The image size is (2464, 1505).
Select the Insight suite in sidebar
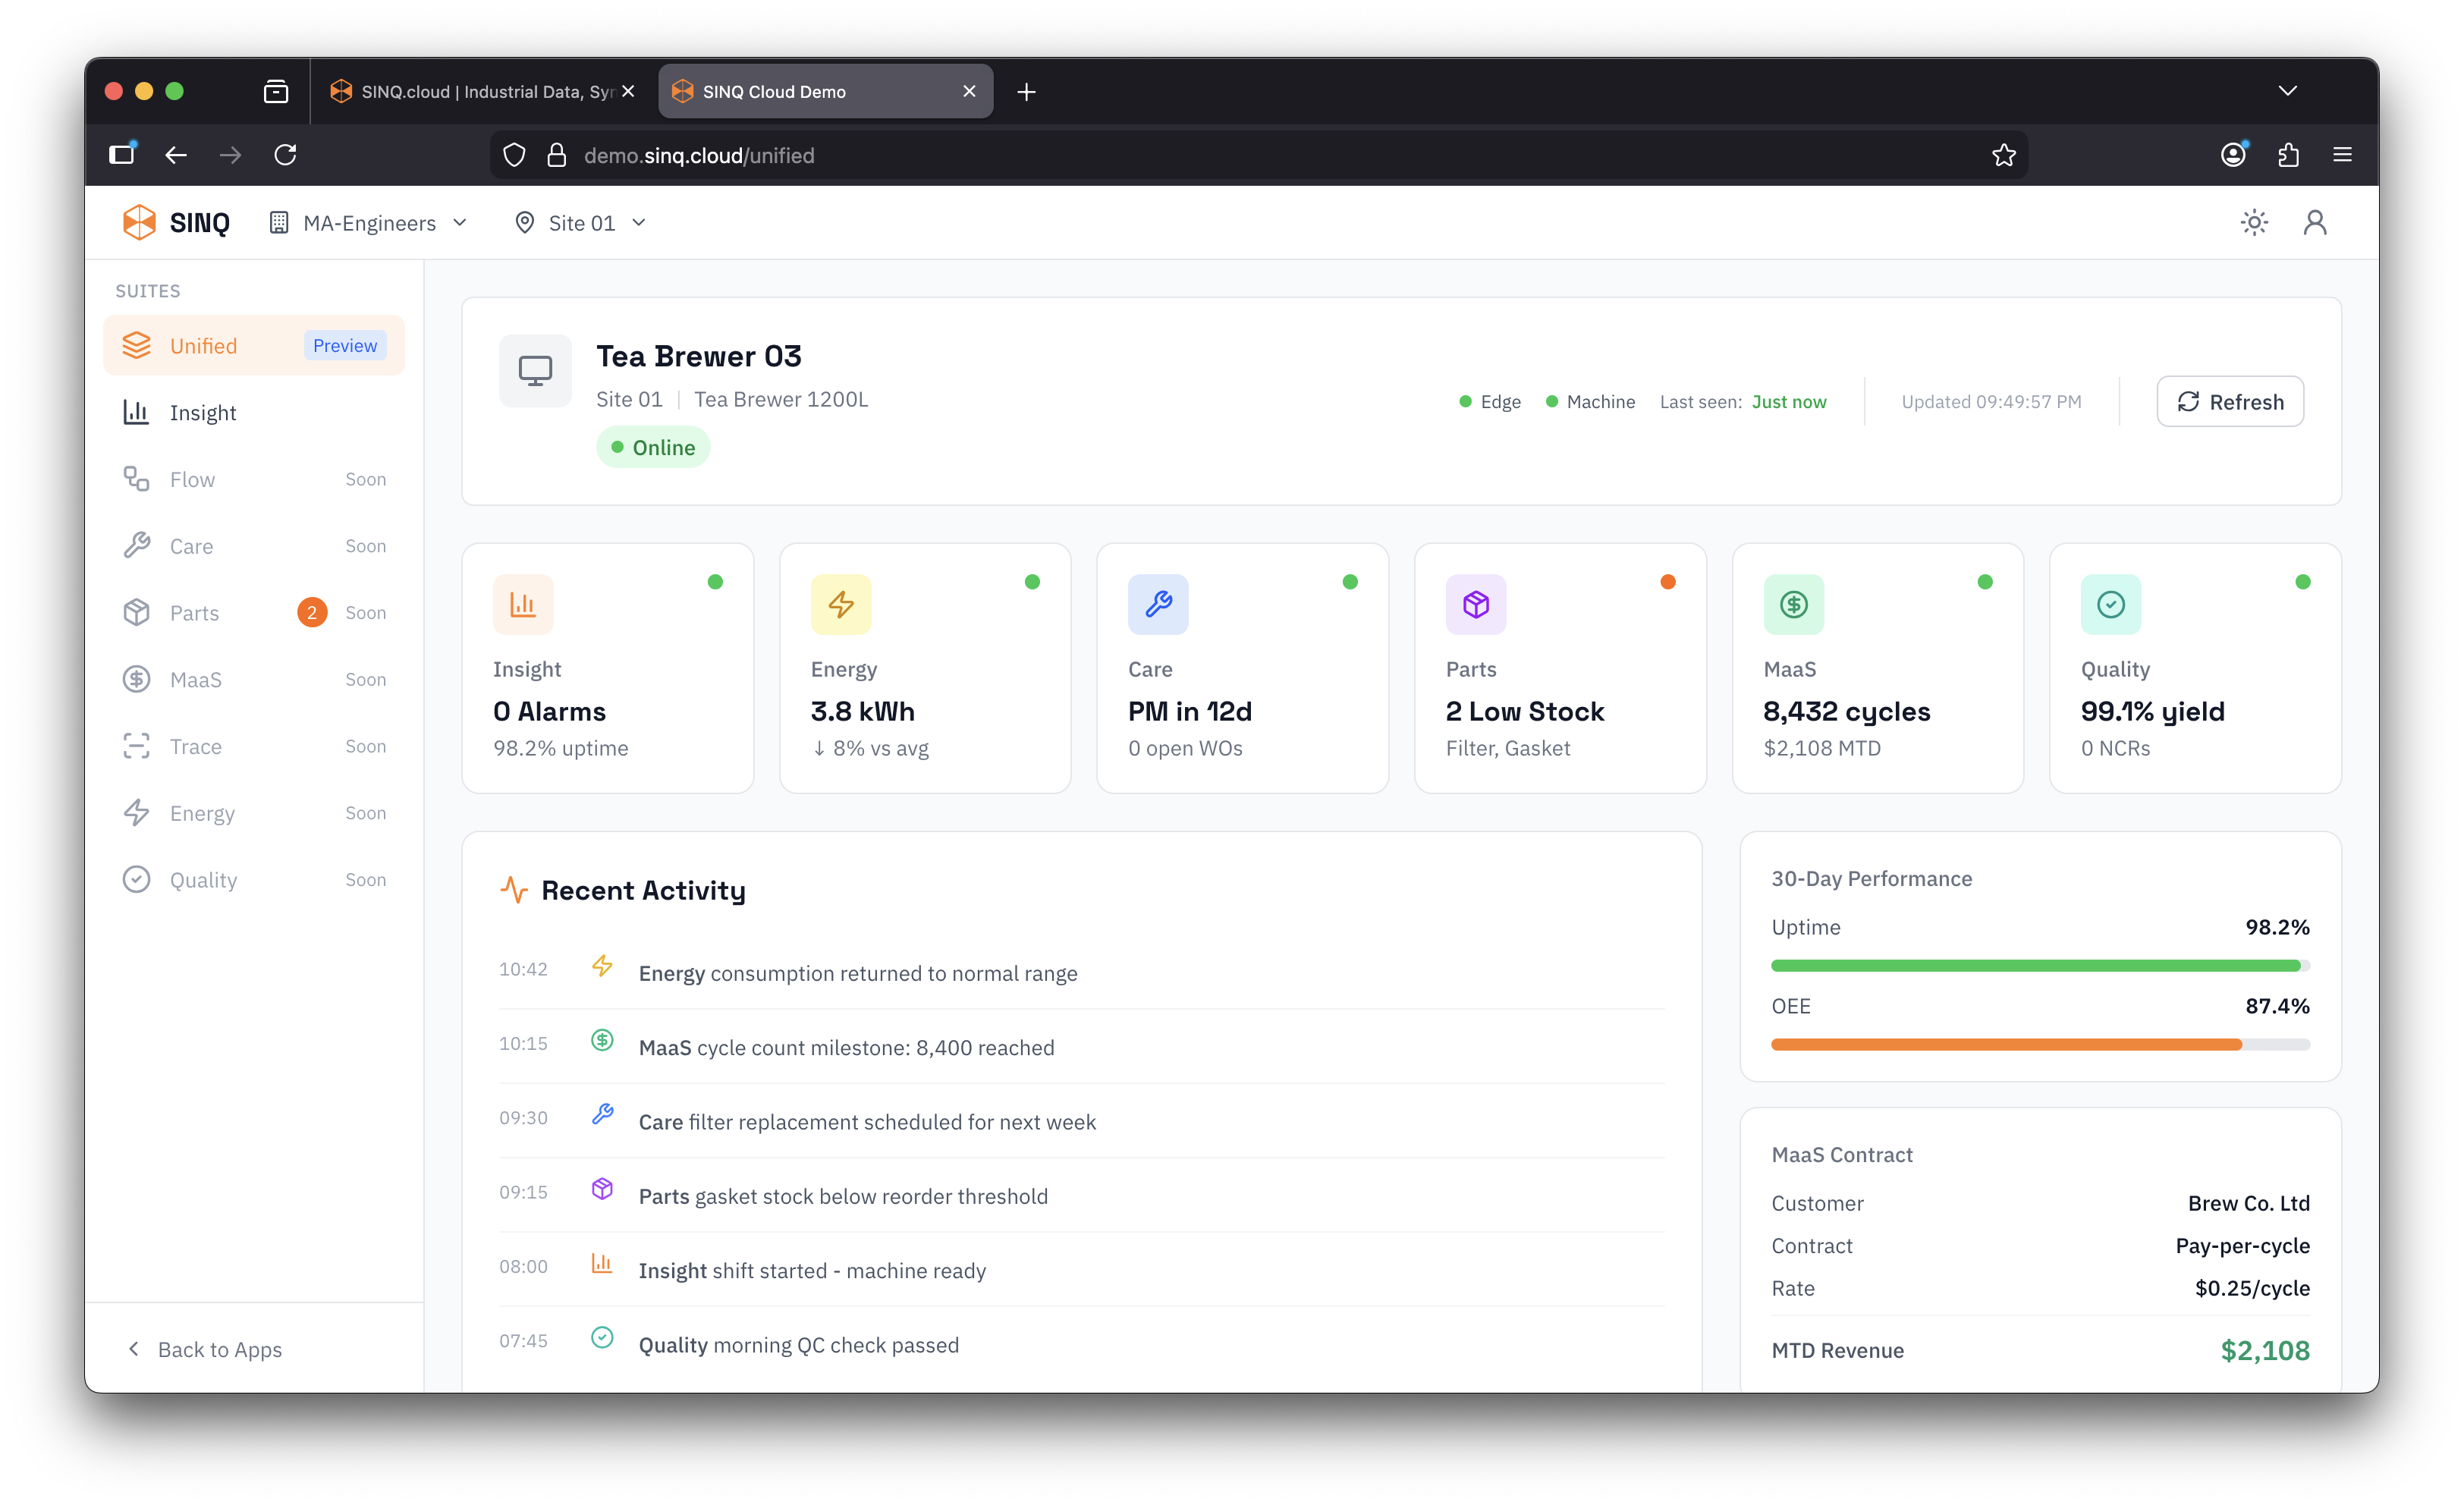[203, 413]
